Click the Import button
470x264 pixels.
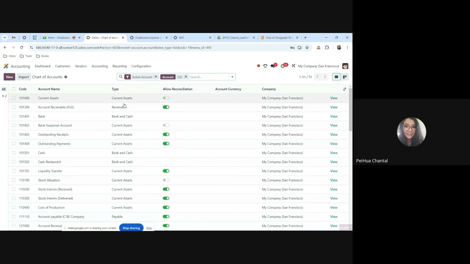point(23,77)
